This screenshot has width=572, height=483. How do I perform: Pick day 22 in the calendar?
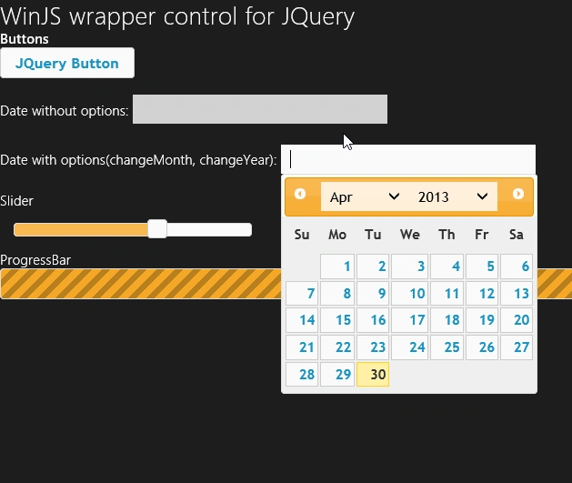337,347
